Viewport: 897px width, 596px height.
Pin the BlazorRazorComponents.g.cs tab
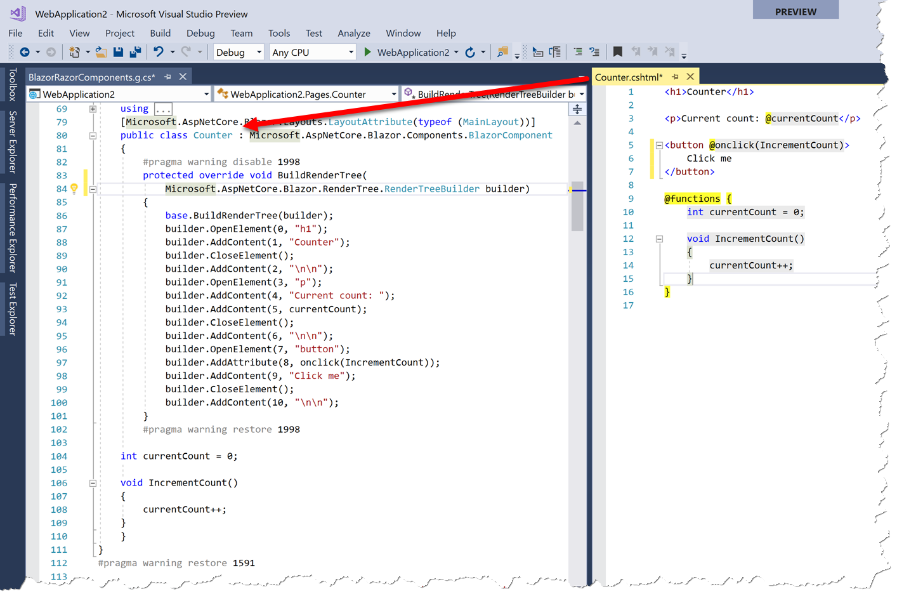tap(167, 77)
